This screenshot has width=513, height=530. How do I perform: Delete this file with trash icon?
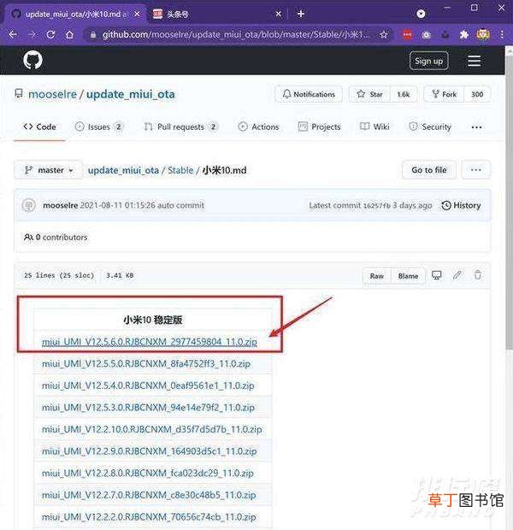[x=477, y=275]
